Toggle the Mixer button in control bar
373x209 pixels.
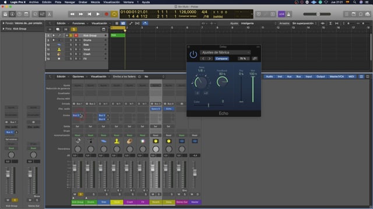click(43, 14)
